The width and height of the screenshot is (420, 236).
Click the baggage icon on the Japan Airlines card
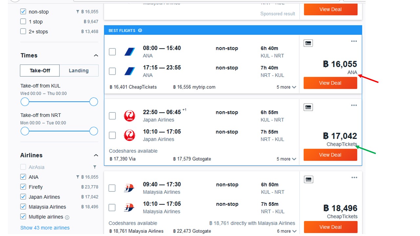[308, 107]
